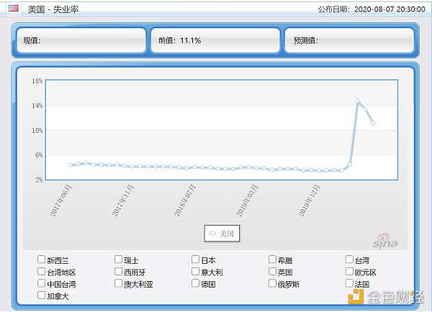Enable the 新西兰 checkbox
Viewport: 432px width, 312px height.
(42, 260)
